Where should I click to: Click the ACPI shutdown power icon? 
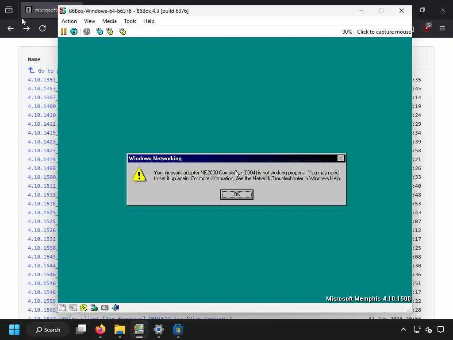click(x=87, y=31)
